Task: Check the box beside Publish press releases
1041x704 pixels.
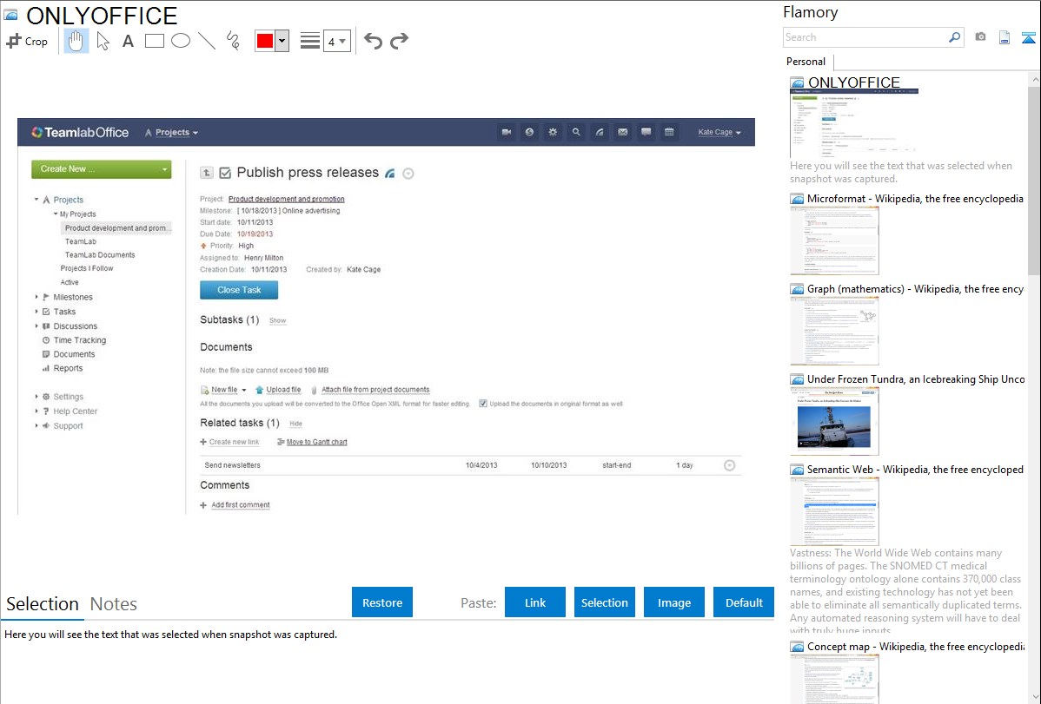Action: coord(225,173)
